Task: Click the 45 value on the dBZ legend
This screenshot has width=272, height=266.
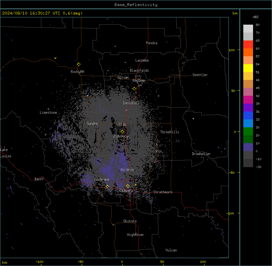Action: (257, 88)
